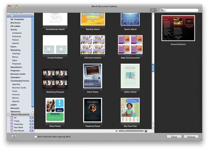
Task: Open Reports subcategory
Action: [16, 101]
